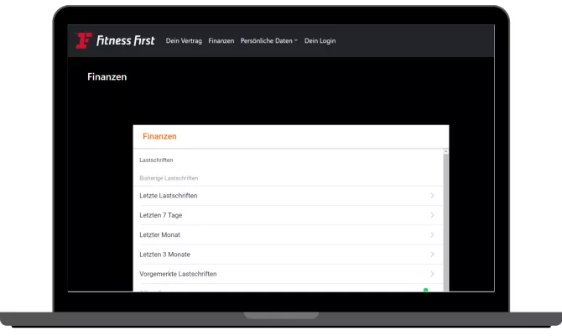Click the chevron beside Vorgemerkte Lastschriften
The width and height of the screenshot is (562, 336).
(432, 274)
